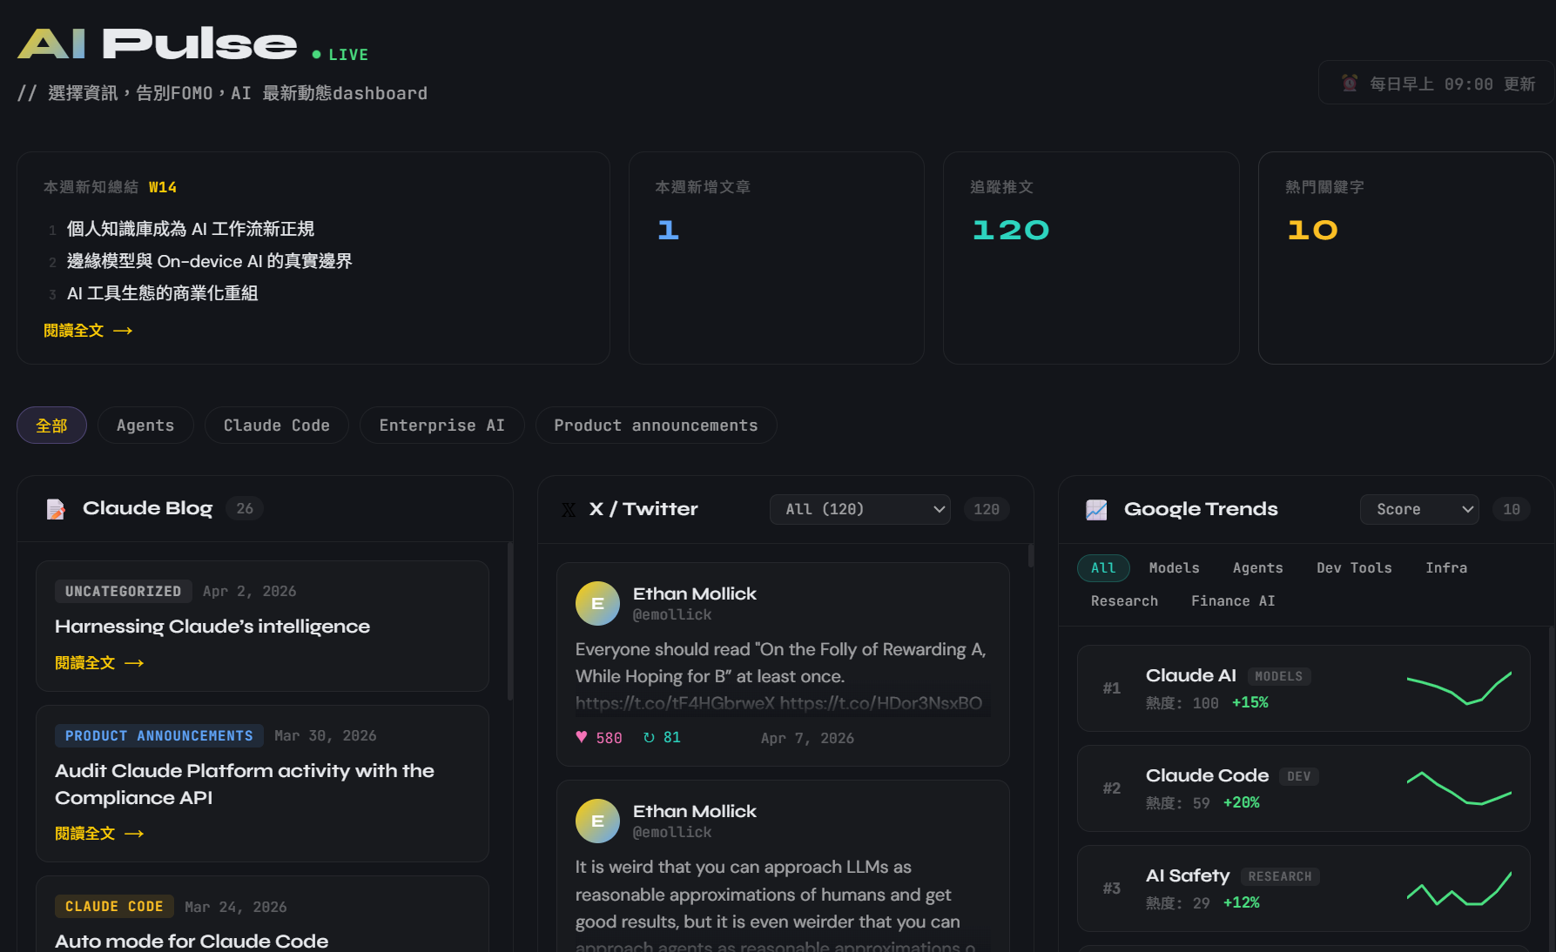This screenshot has width=1556, height=952.
Task: Select the Agents filter chip
Action: pyautogui.click(x=145, y=426)
